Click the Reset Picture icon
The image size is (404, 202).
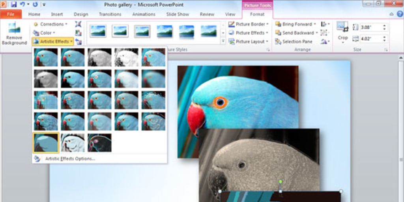pyautogui.click(x=78, y=41)
